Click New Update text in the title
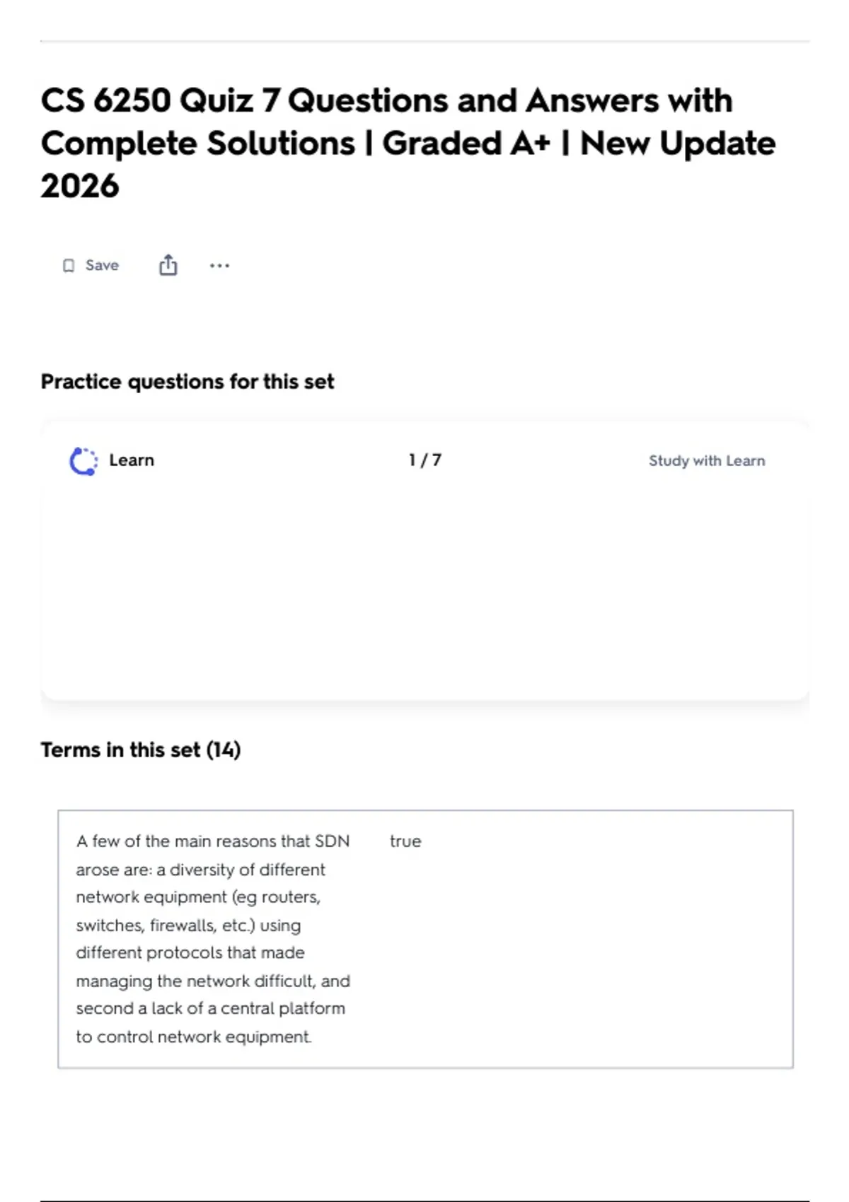 coord(678,144)
